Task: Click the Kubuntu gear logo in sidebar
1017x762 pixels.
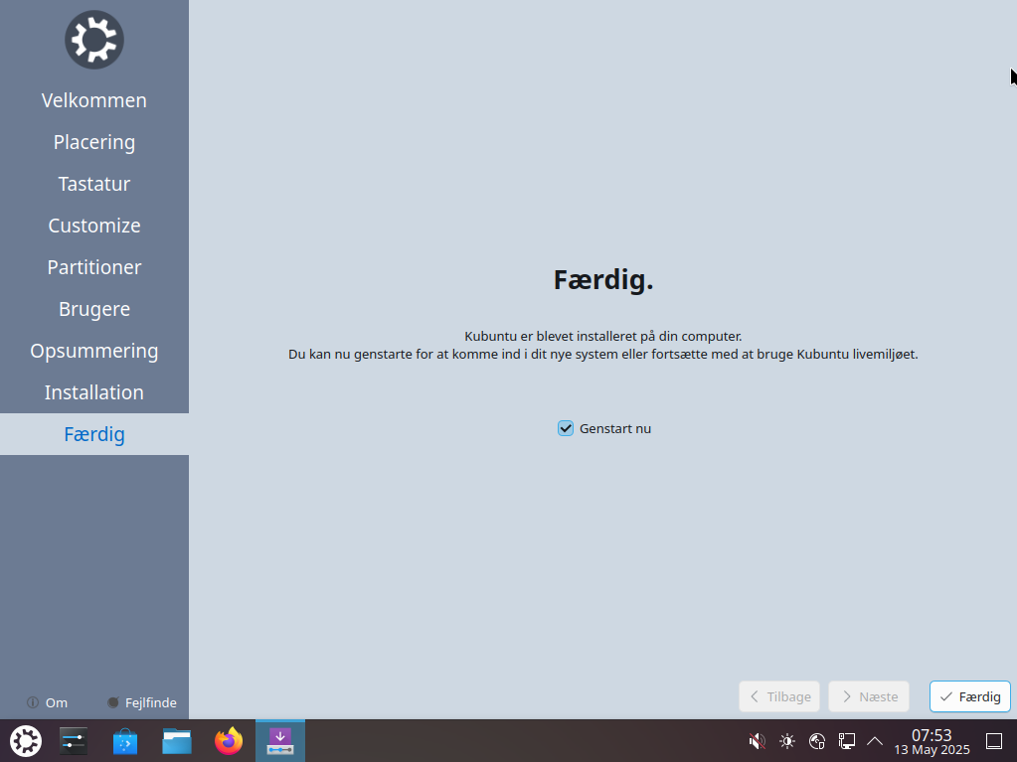Action: coord(94,40)
